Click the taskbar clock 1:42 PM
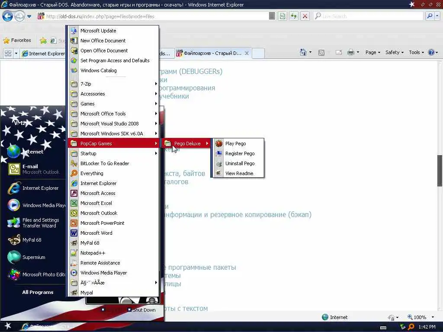This screenshot has height=332, width=443. click(427, 327)
